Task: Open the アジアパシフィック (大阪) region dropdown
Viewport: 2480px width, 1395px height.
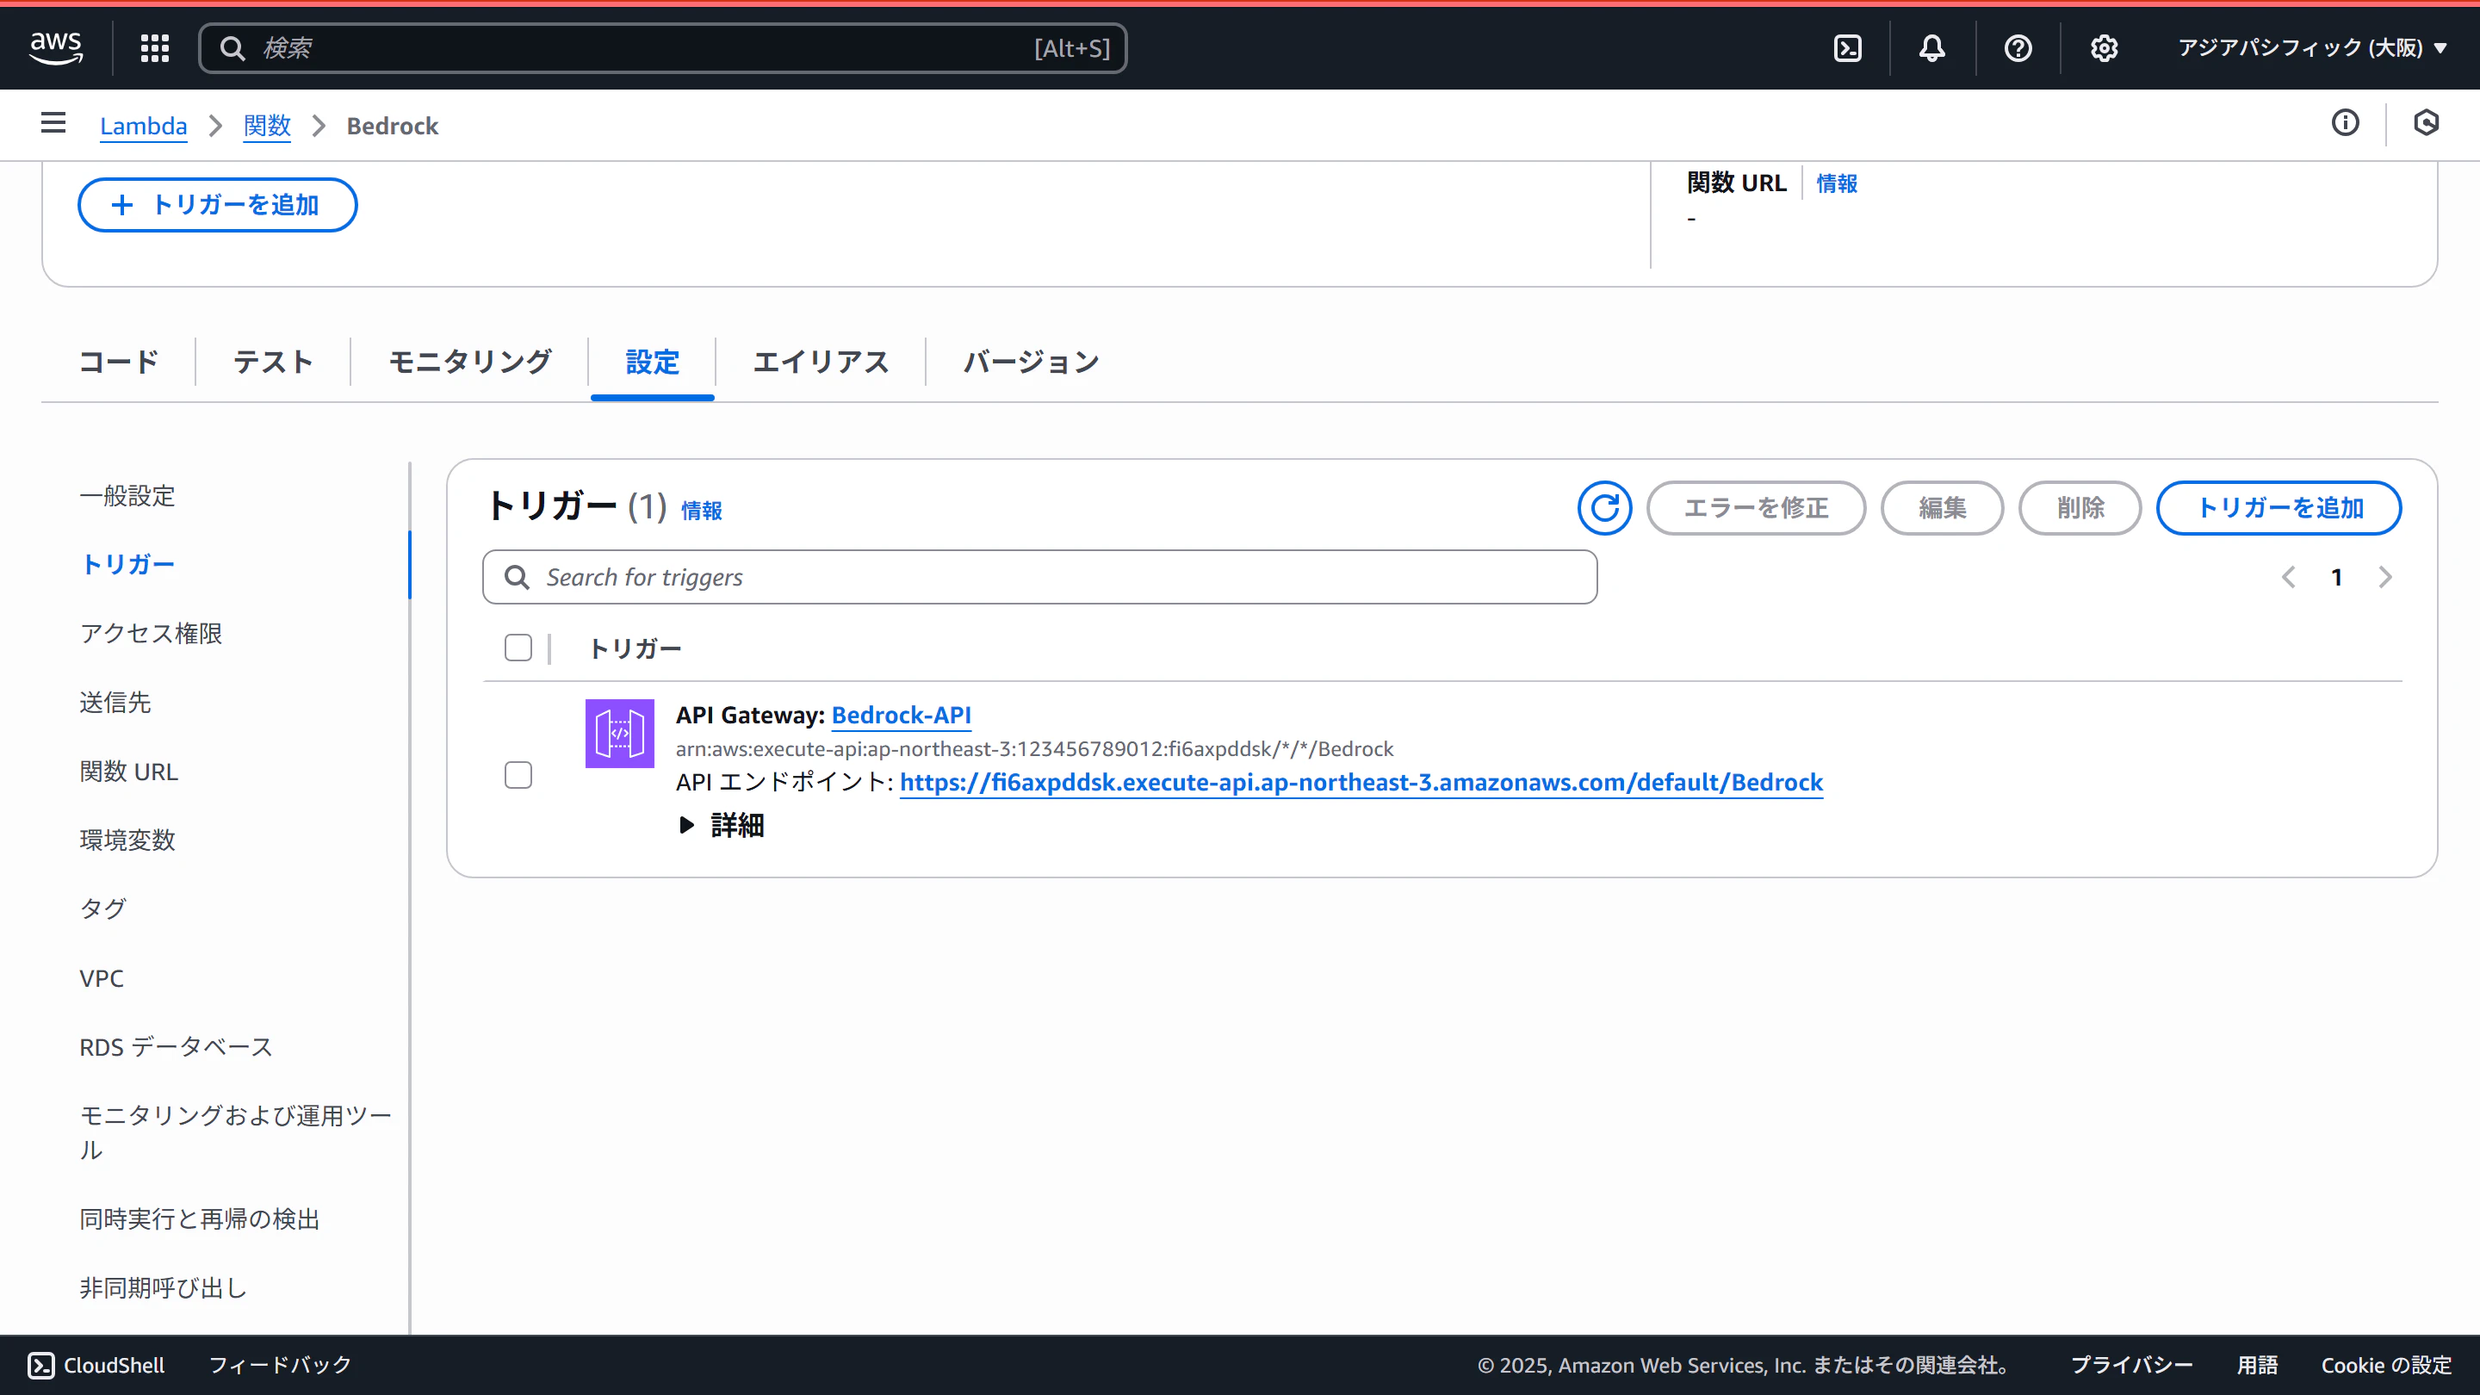Action: pyautogui.click(x=2311, y=48)
